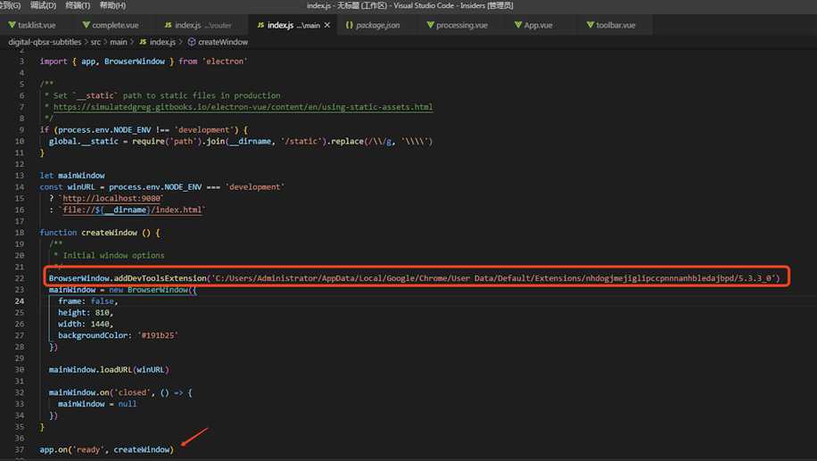
Task: Click the cube icon beside createWindow breadcrumb
Action: (x=192, y=42)
